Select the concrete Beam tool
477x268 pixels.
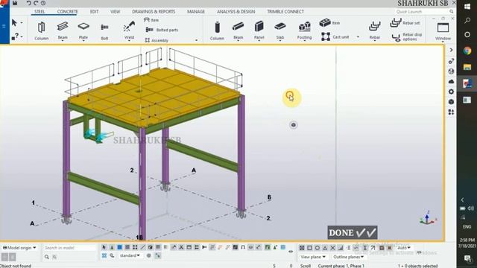click(x=238, y=31)
